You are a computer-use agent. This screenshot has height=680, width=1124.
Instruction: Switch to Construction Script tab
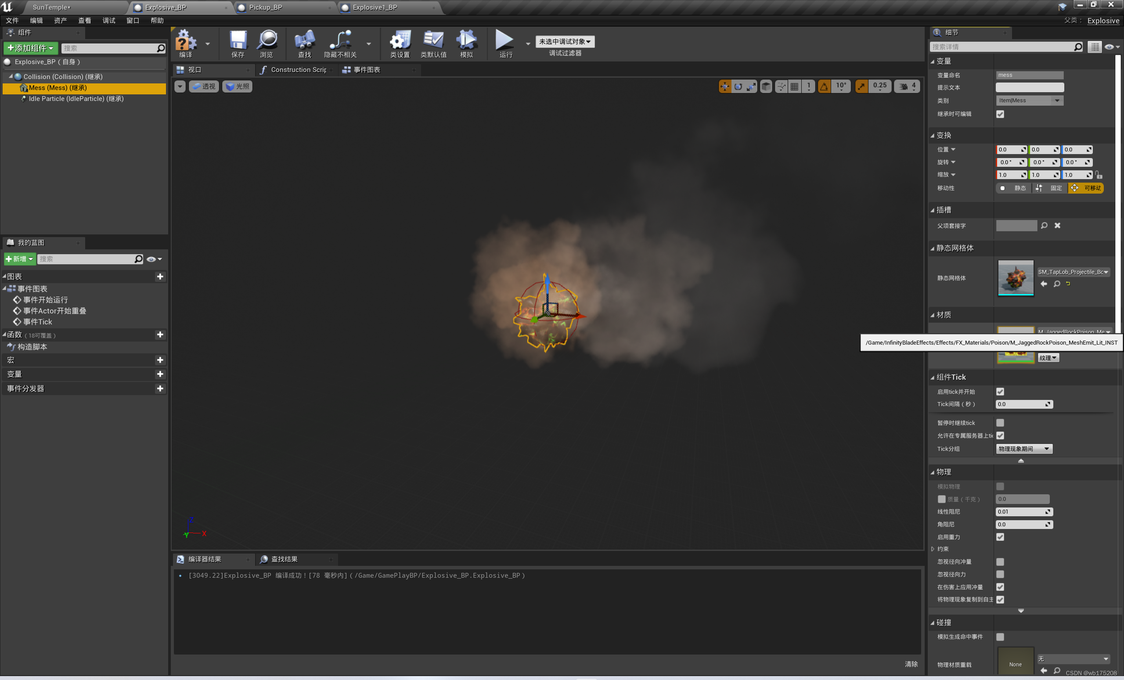[x=298, y=70]
